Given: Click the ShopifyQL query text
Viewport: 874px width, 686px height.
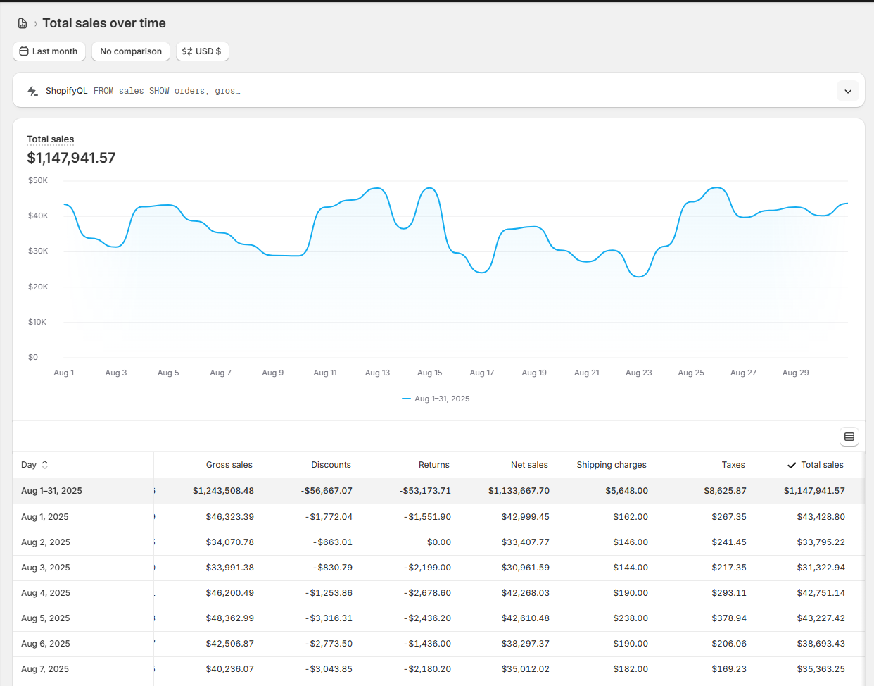Looking at the screenshot, I should click(x=167, y=91).
